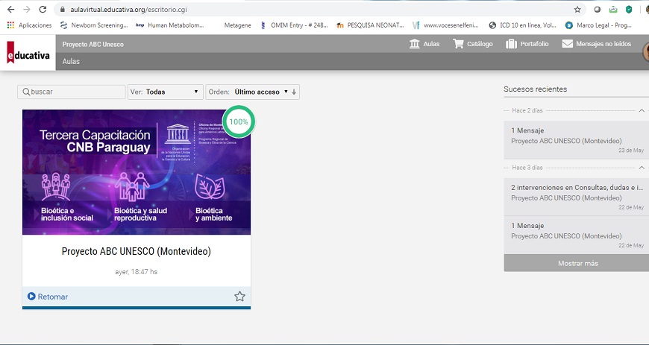Image resolution: width=649 pixels, height=345 pixels.
Task: Collapse the Hace 3 días section
Action: (x=642, y=168)
